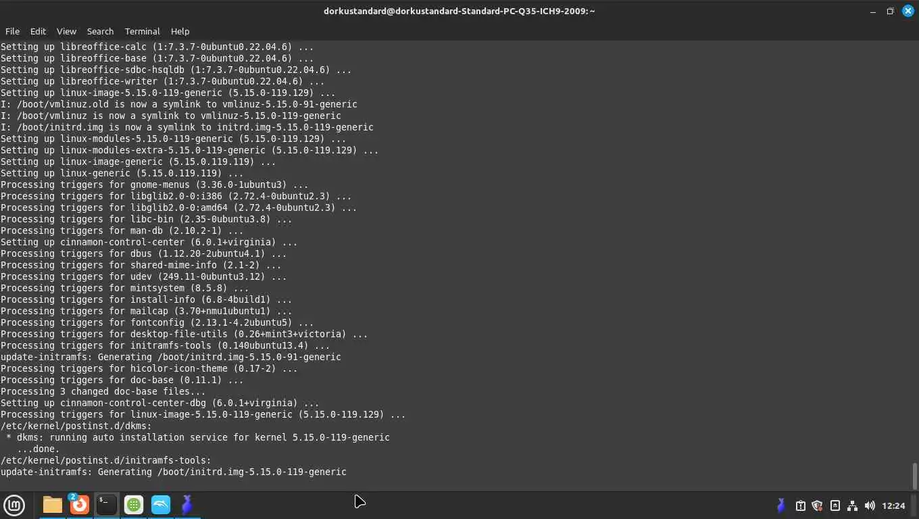
Task: Open the update manager shield tray icon
Action: coord(817,505)
